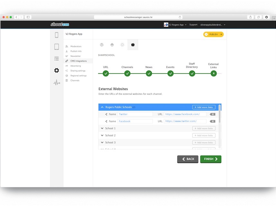Open the list content sidebar icon
The width and height of the screenshot is (276, 207).
(x=57, y=59)
